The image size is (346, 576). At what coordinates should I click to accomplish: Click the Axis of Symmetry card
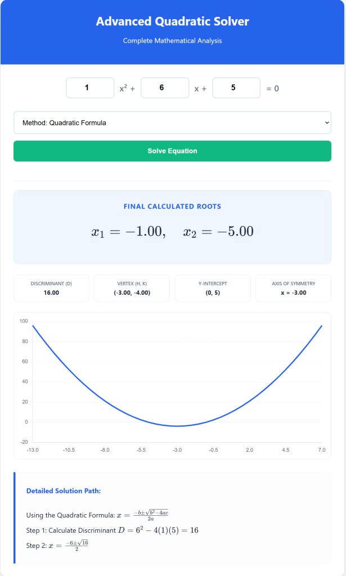click(x=293, y=287)
